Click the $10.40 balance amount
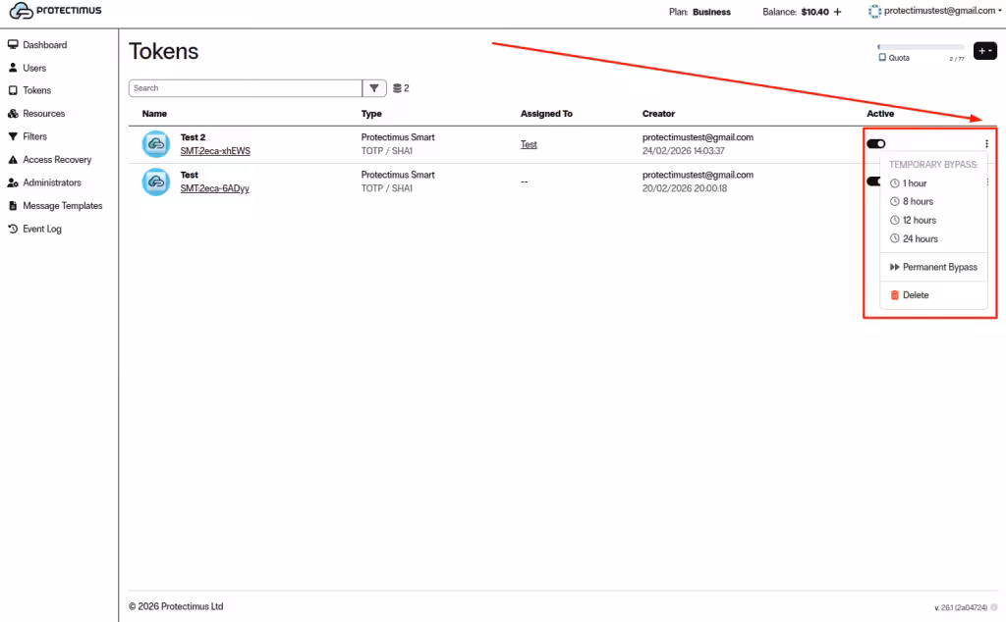Screen dimensions: 1006x622 [814, 12]
